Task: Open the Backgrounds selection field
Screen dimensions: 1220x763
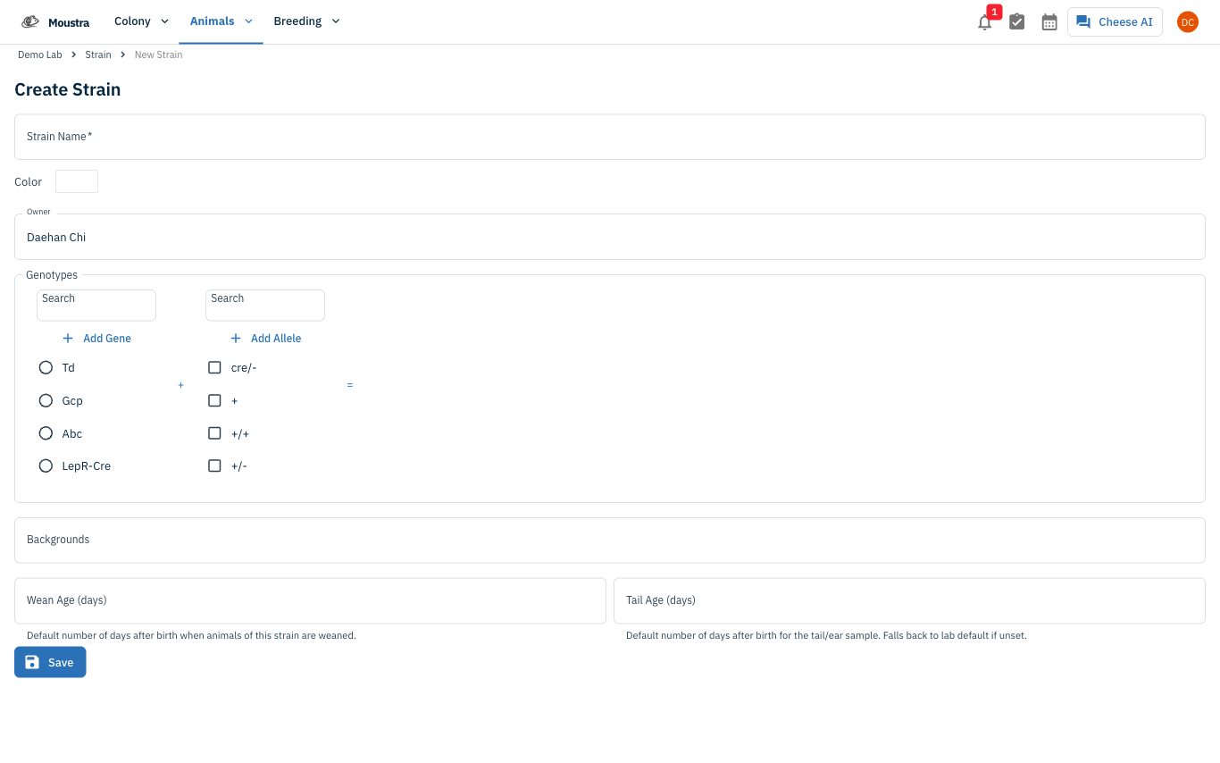Action: point(610,540)
